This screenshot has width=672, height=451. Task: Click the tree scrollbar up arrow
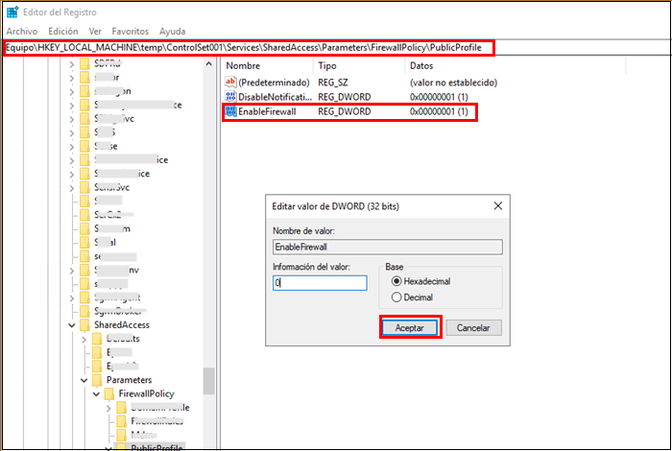(x=208, y=64)
